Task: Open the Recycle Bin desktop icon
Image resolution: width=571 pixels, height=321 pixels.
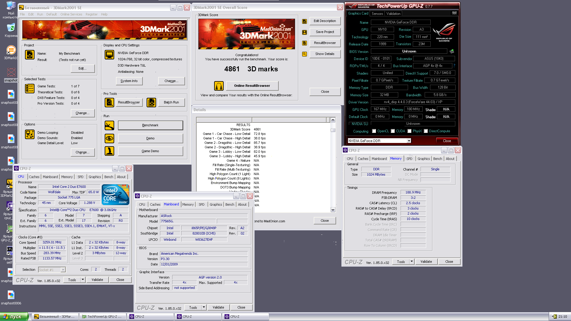Action: click(x=11, y=30)
